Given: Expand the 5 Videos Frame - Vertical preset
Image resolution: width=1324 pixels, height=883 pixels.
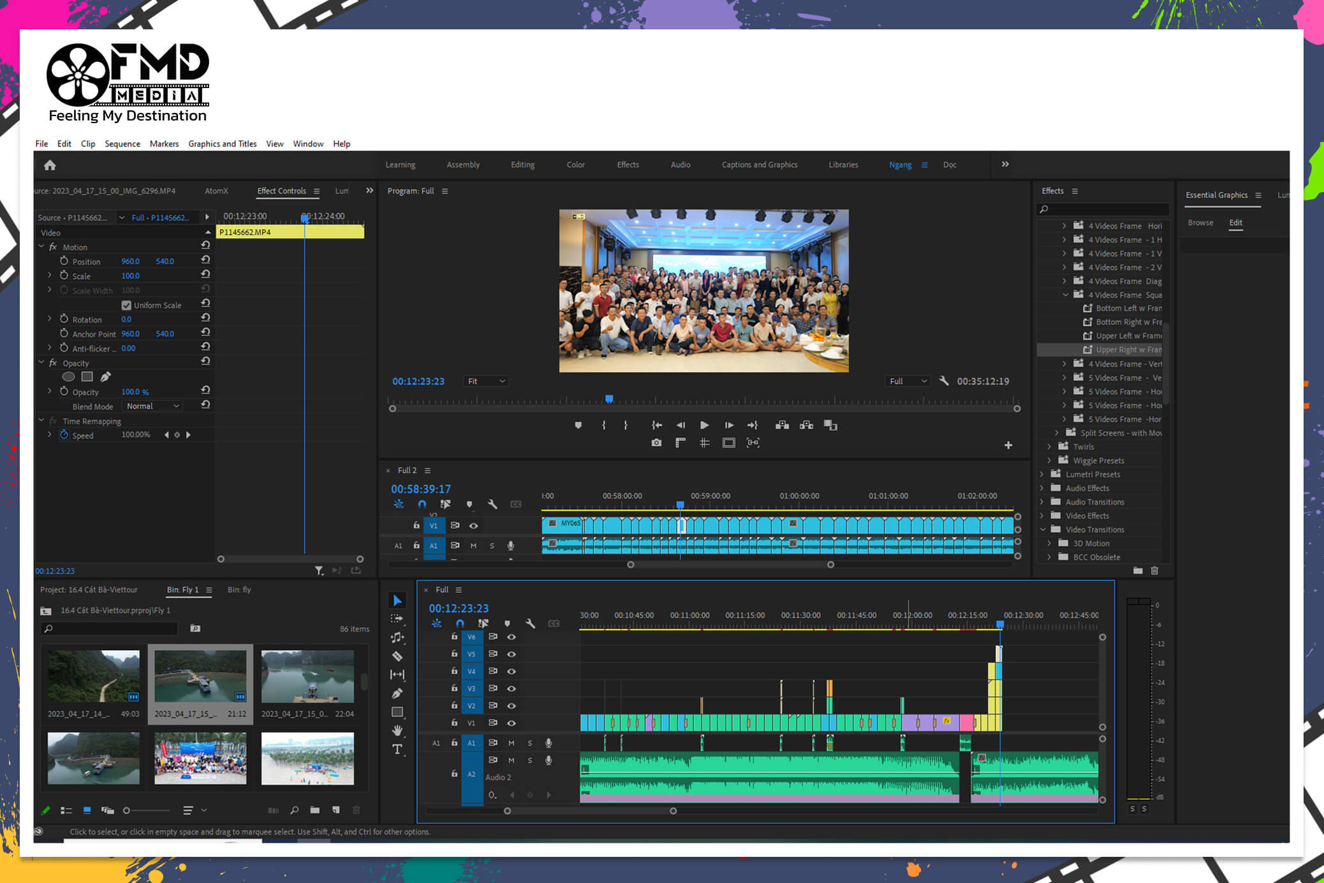Looking at the screenshot, I should coord(1064,377).
